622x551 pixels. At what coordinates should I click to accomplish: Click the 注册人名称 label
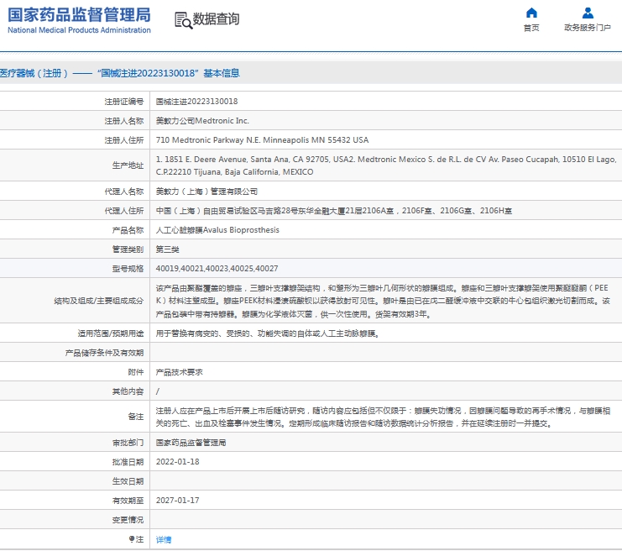click(x=123, y=121)
